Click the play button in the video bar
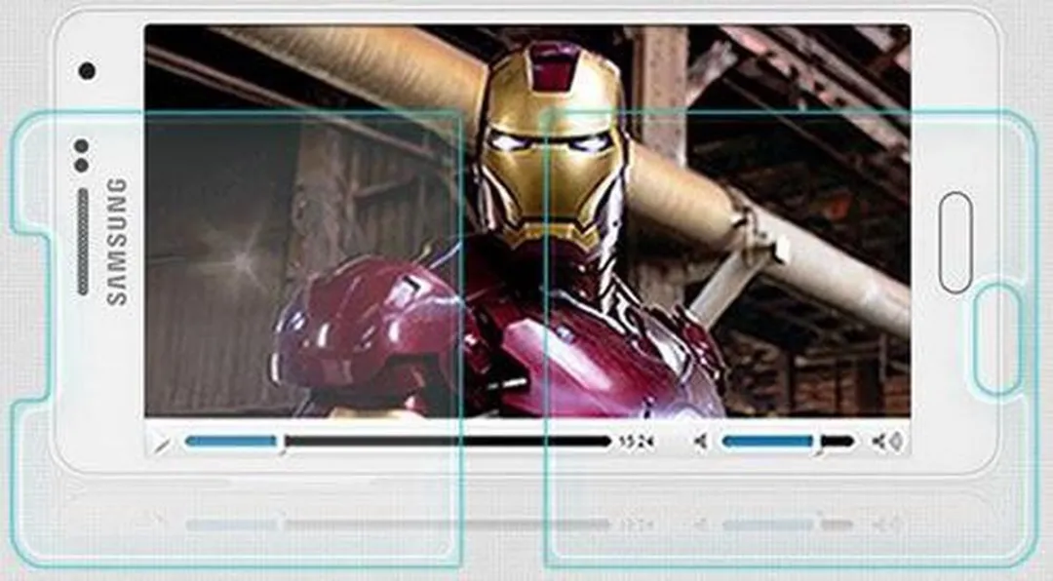 click(x=161, y=443)
